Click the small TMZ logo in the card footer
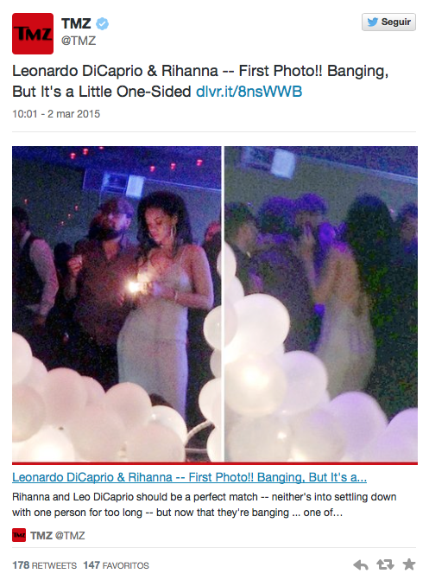This screenshot has height=580, width=429. (x=19, y=535)
